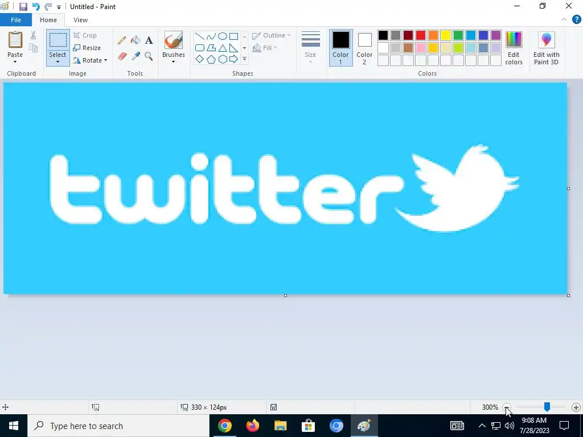Image resolution: width=583 pixels, height=437 pixels.
Task: Choose the Pentagon shape
Action: pos(211,59)
